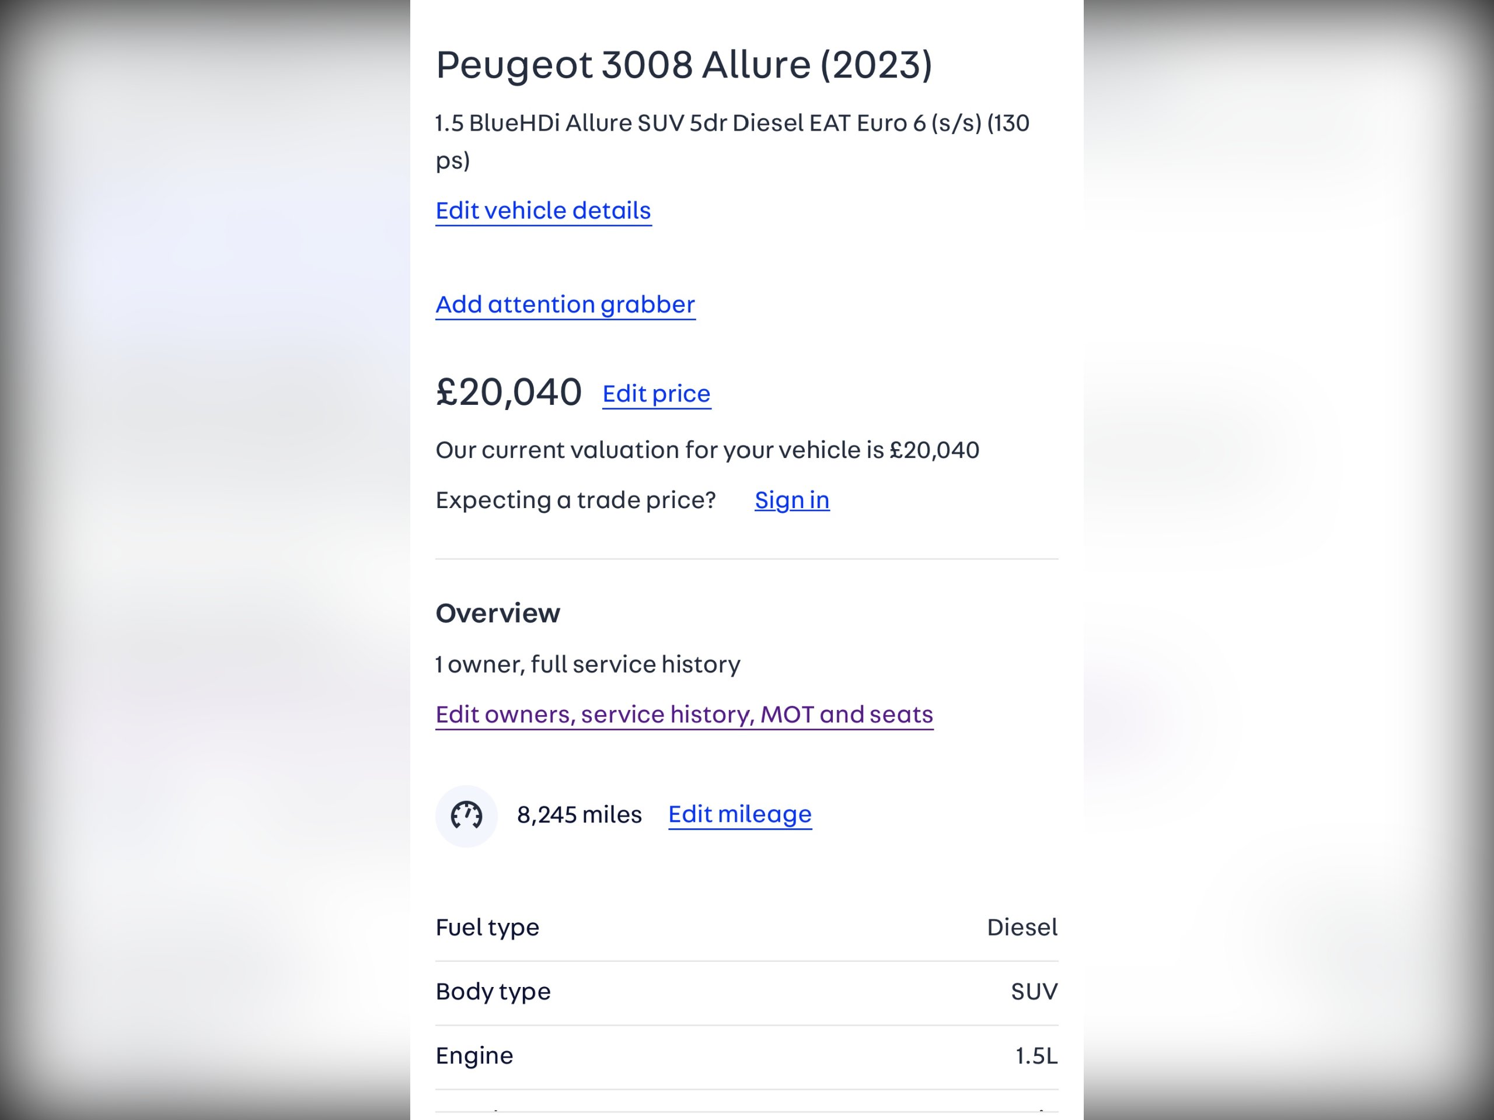The height and width of the screenshot is (1120, 1494).
Task: Click the 1 owner, full service history text
Action: 588,664
